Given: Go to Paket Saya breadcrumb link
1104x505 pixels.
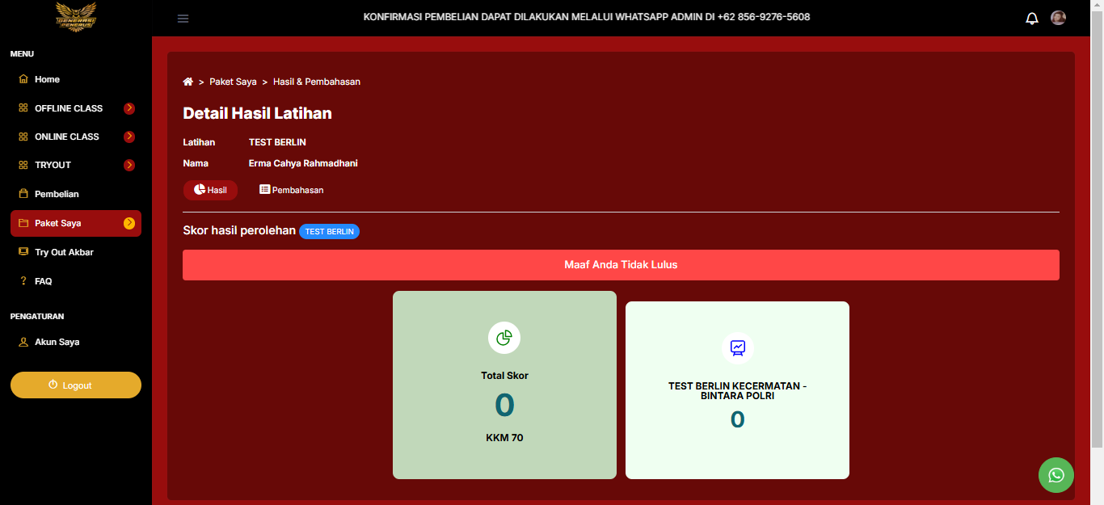Looking at the screenshot, I should click(x=233, y=82).
